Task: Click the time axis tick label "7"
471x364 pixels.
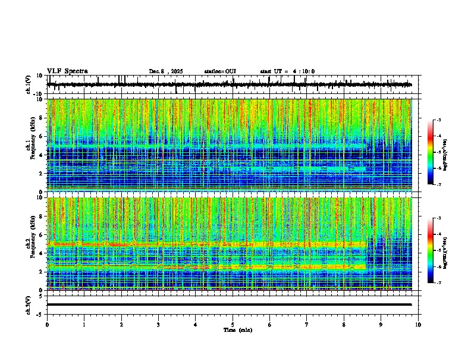Action: tap(307, 325)
